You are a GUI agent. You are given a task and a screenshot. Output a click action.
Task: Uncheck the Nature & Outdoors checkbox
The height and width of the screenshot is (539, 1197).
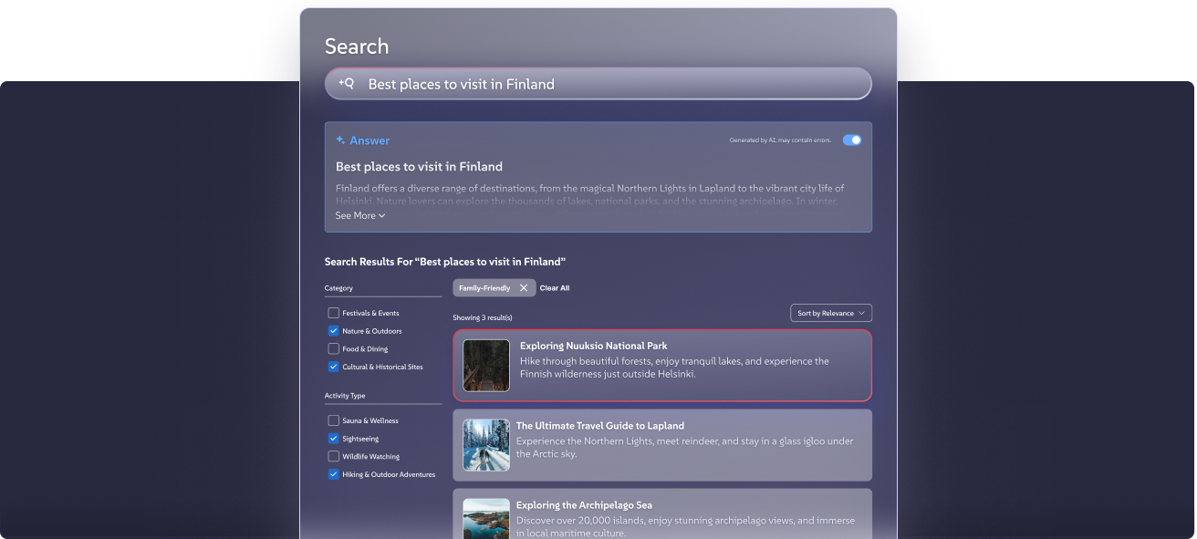pos(334,331)
